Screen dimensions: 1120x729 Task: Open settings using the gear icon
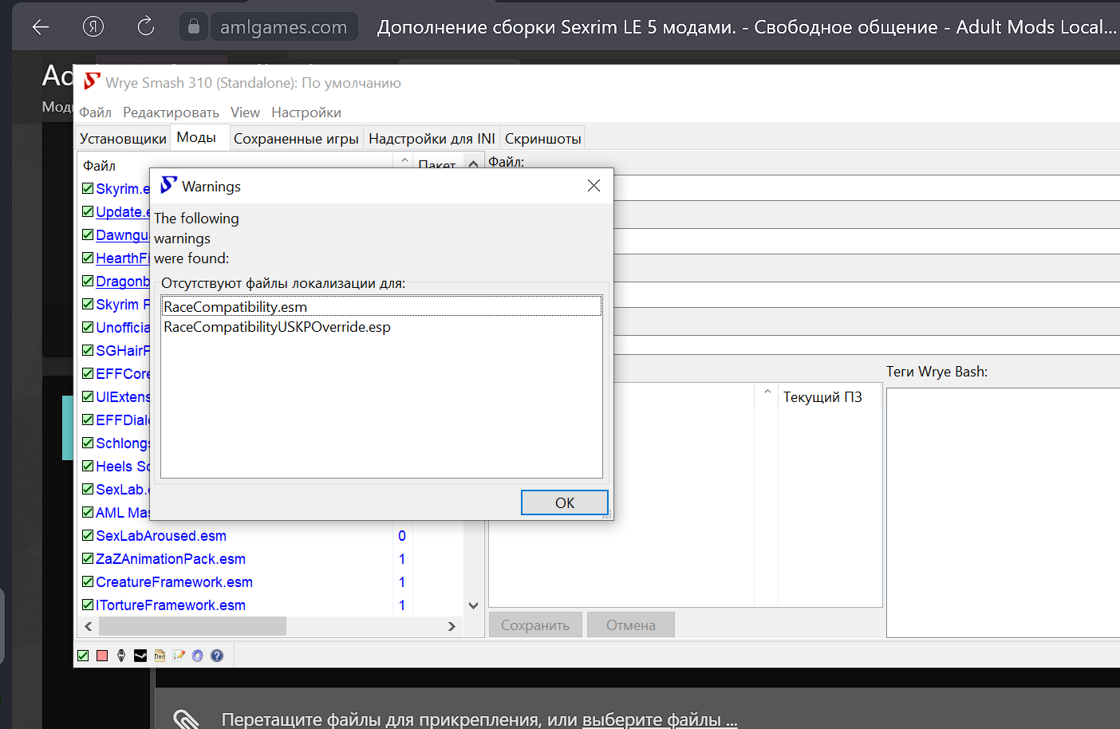pos(197,656)
